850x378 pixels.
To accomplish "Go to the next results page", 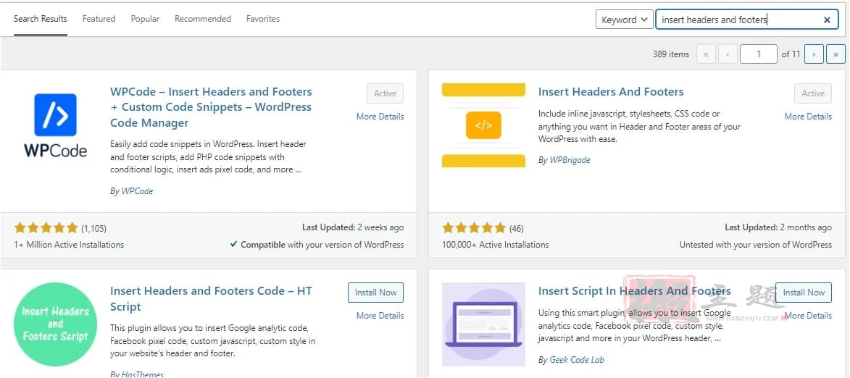I will tap(814, 54).
